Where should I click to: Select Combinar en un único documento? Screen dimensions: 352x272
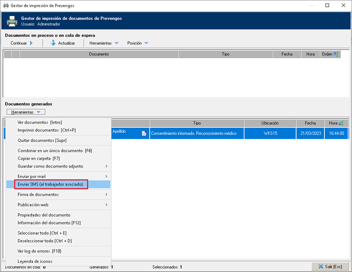tap(55, 151)
